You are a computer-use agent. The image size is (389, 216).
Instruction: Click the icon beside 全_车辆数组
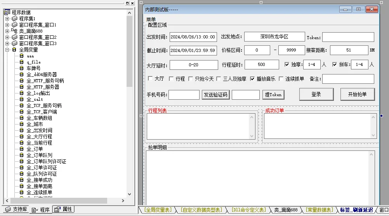point(22,118)
